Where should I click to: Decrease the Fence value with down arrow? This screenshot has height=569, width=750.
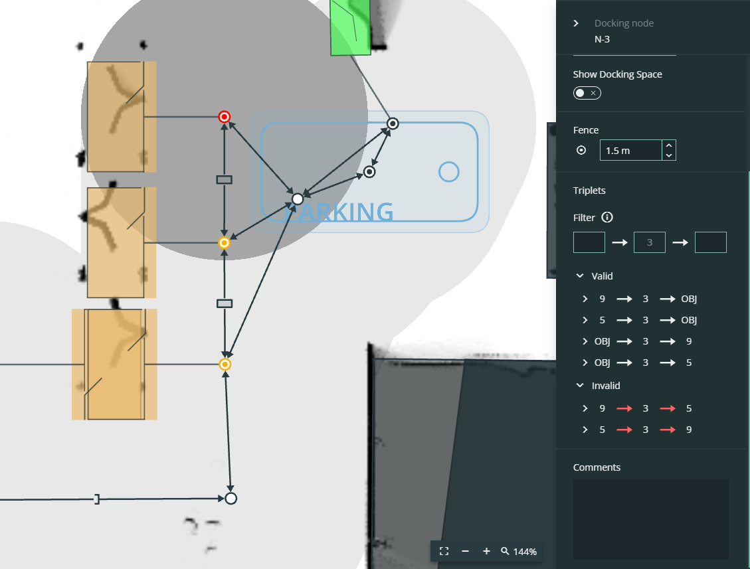pos(669,155)
